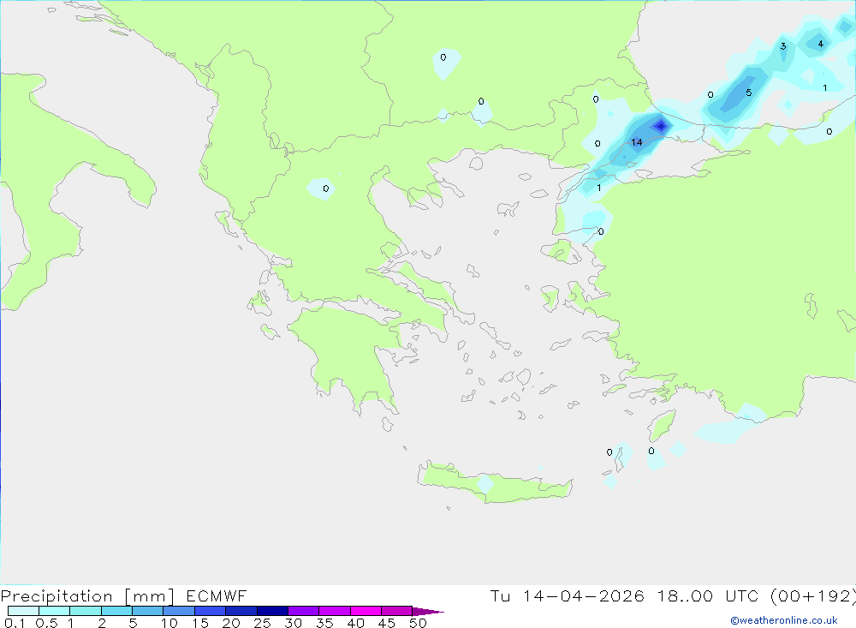
Task: Pick the 15–20 mm legend swatch
Action: point(211,611)
